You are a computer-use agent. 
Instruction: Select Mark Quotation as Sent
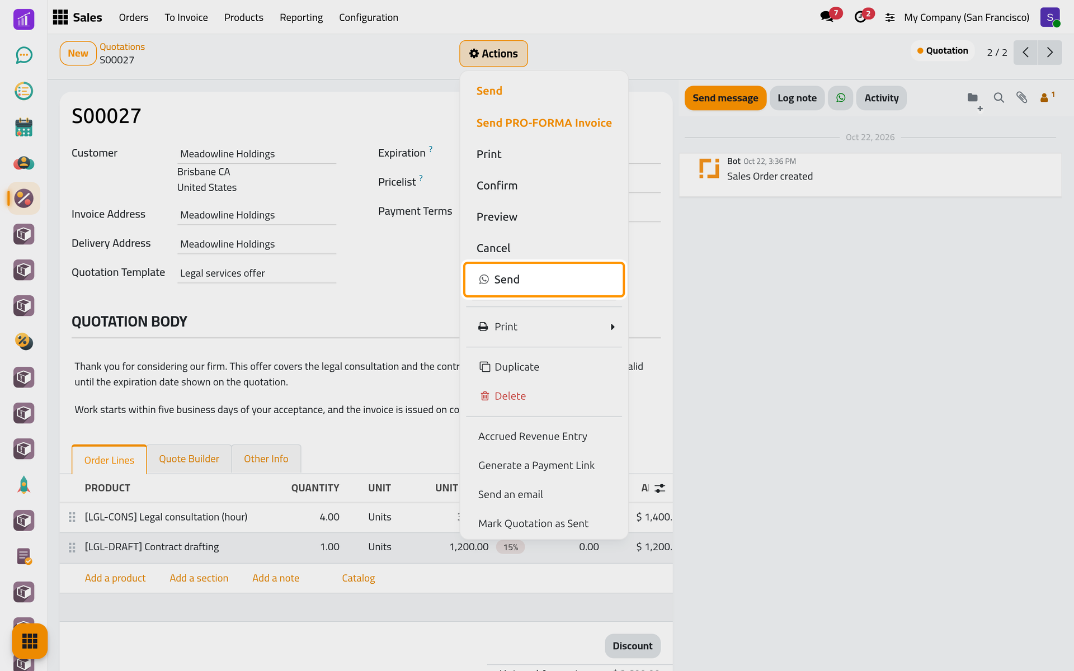pos(544,523)
